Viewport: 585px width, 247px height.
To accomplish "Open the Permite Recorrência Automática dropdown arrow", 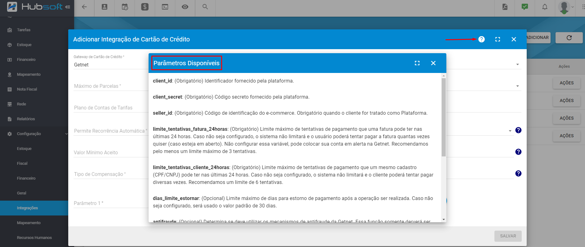I will coord(510,131).
